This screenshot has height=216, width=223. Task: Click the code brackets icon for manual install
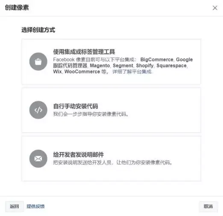point(38,110)
